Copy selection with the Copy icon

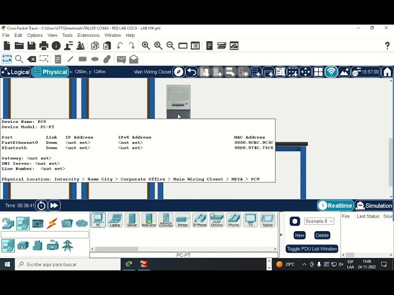point(95,45)
